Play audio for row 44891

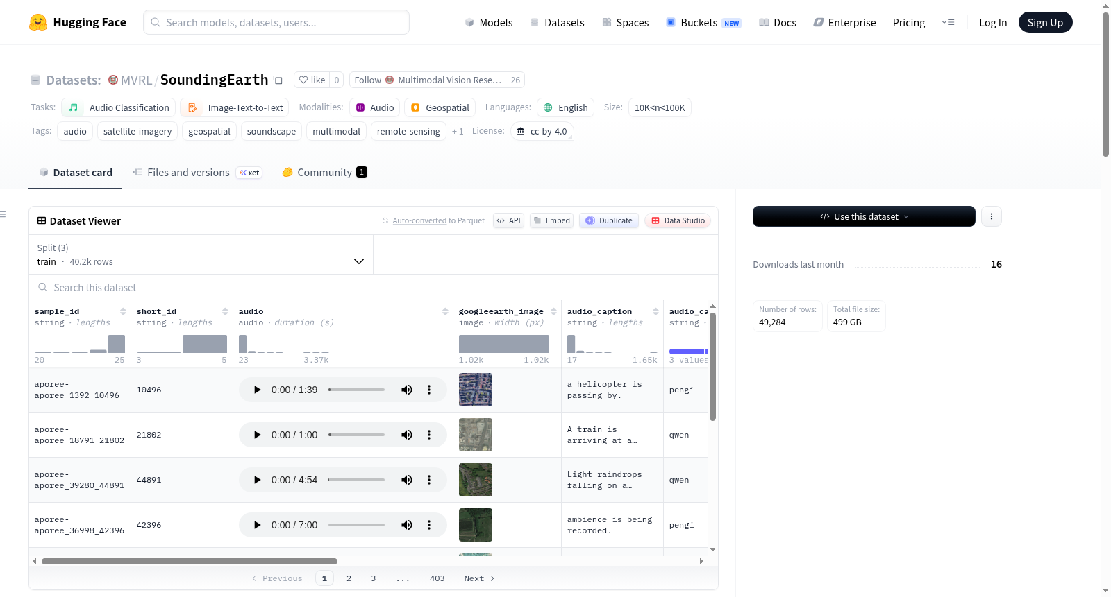coord(257,480)
